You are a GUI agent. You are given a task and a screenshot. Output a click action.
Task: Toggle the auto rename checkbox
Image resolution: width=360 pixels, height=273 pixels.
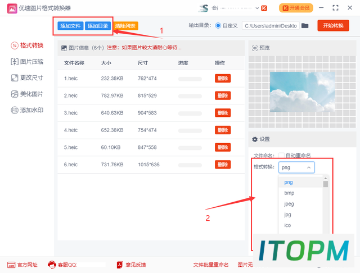281,156
